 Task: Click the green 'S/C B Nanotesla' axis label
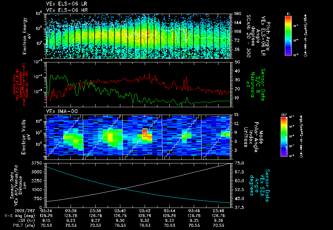point(255,84)
